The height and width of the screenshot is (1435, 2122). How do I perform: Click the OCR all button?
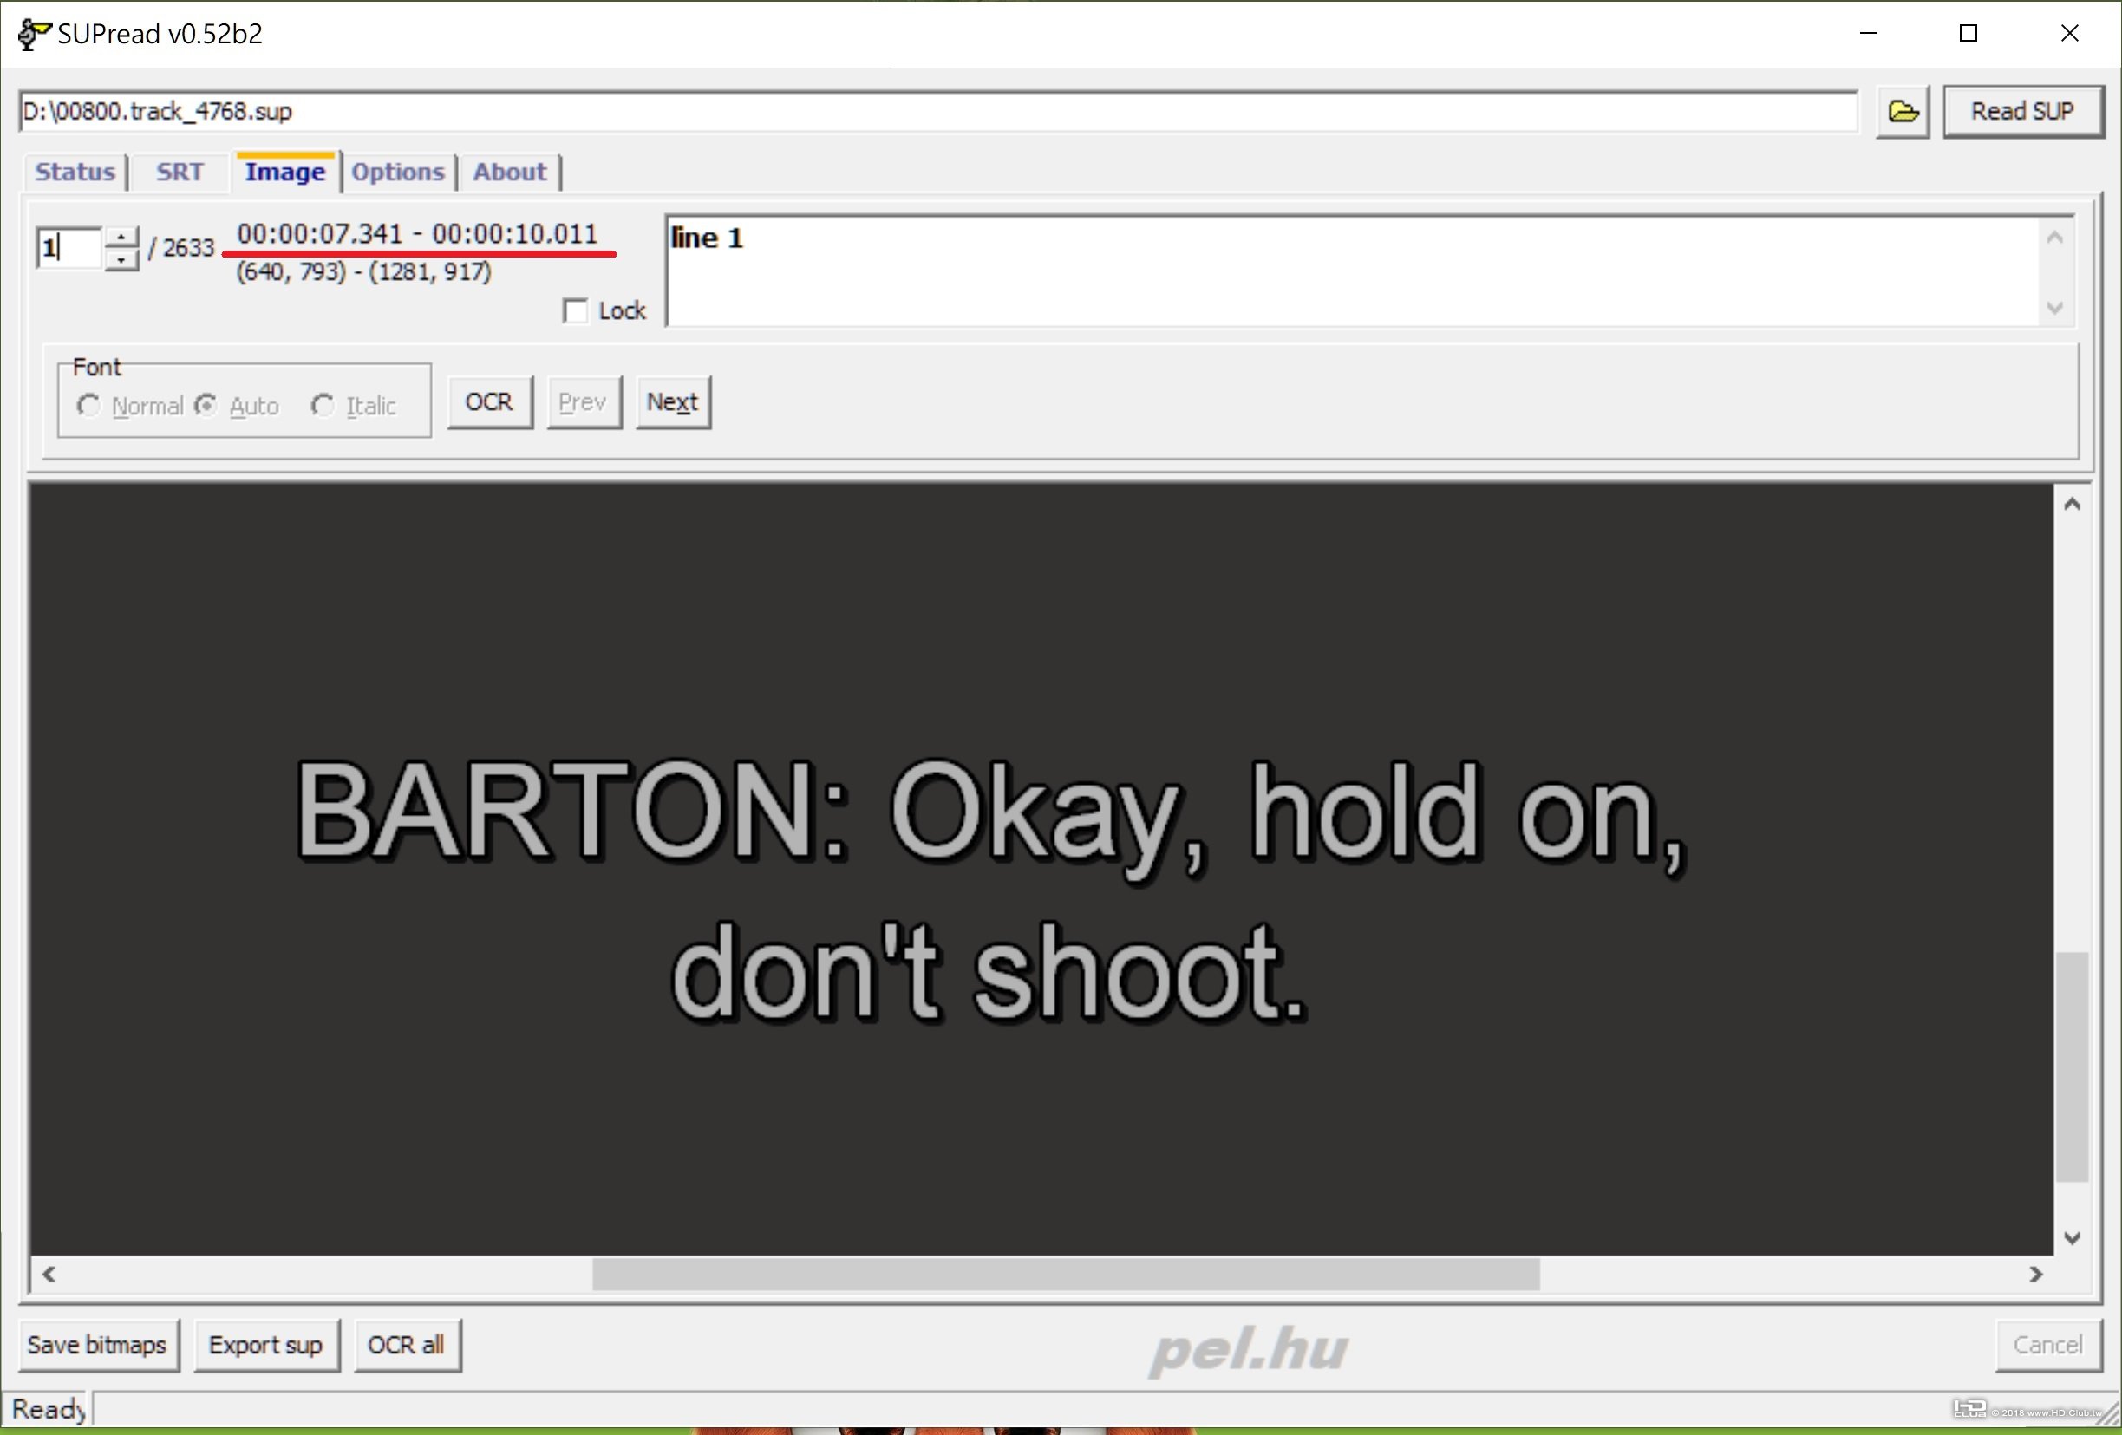point(407,1345)
